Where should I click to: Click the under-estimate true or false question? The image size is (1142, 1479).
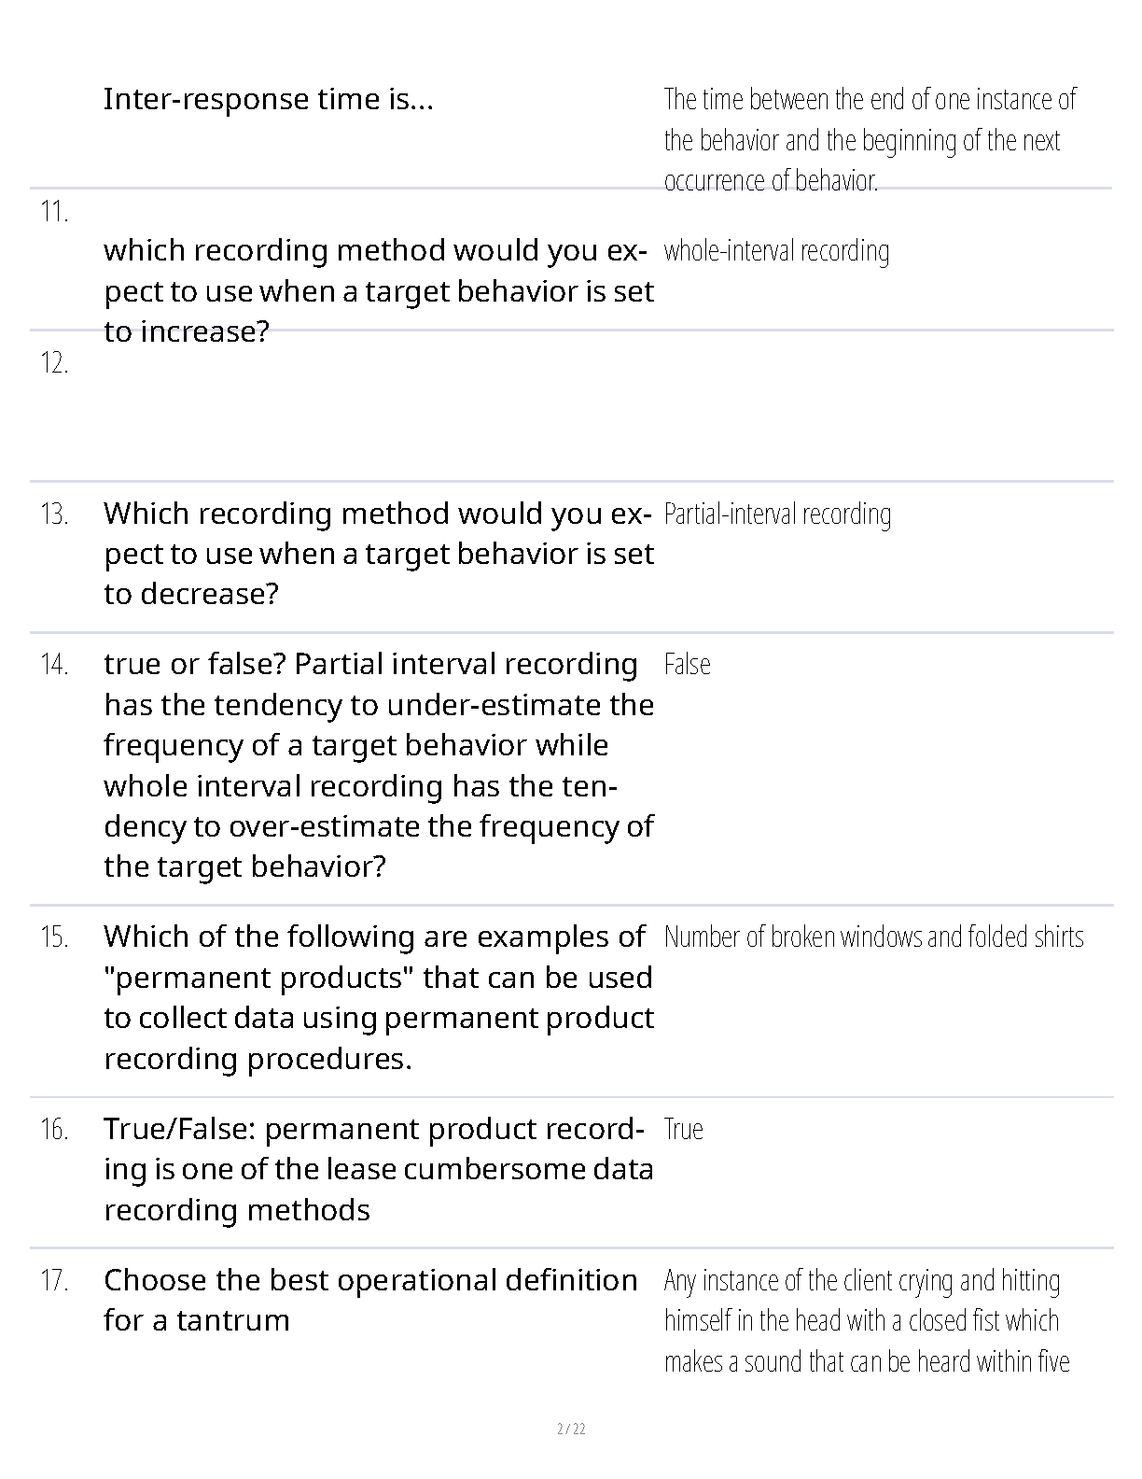coord(378,765)
